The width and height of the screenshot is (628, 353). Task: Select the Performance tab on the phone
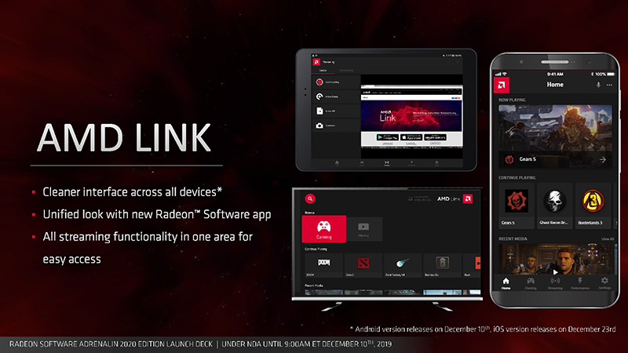580,283
